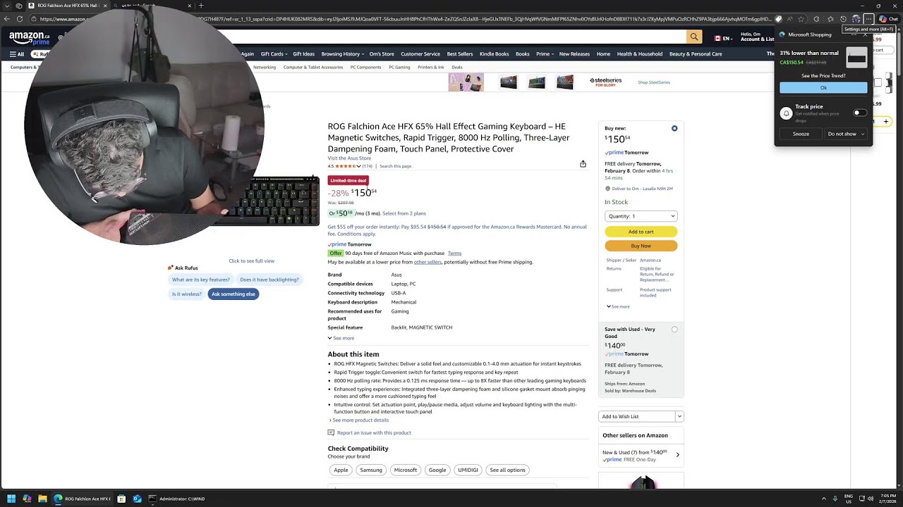Viewport: 903px width, 507px height.
Task: Click the Track price bell icon
Action: click(x=787, y=113)
